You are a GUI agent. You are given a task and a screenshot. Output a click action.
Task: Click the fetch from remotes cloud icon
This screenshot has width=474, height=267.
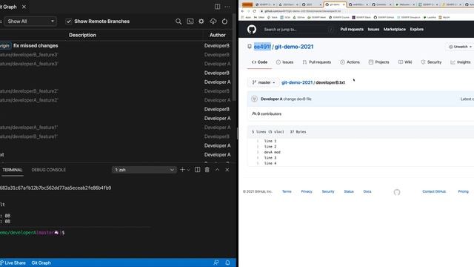[x=213, y=22]
